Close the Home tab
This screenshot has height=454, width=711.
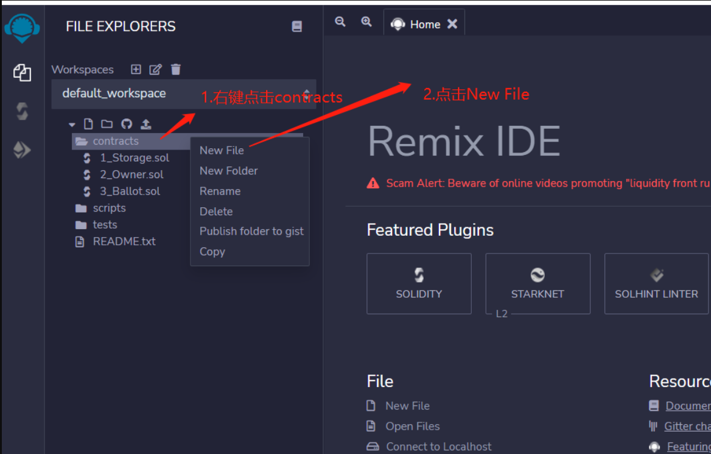pos(452,24)
